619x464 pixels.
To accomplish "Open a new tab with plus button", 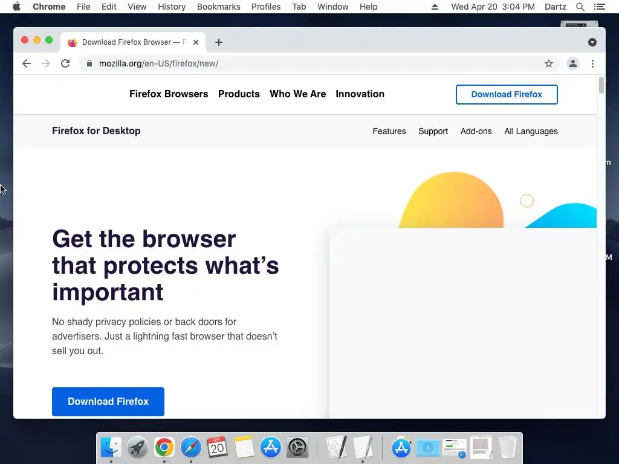I will tap(219, 42).
